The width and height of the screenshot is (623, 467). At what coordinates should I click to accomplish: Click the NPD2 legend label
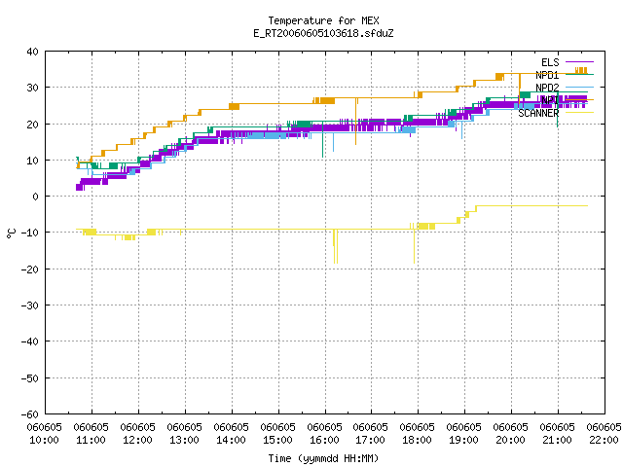pos(547,88)
